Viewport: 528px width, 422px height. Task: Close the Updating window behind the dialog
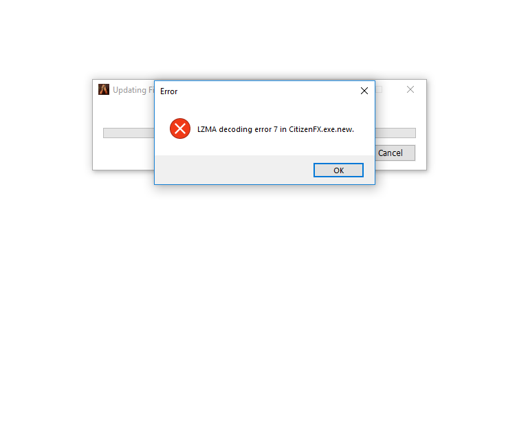tap(410, 89)
